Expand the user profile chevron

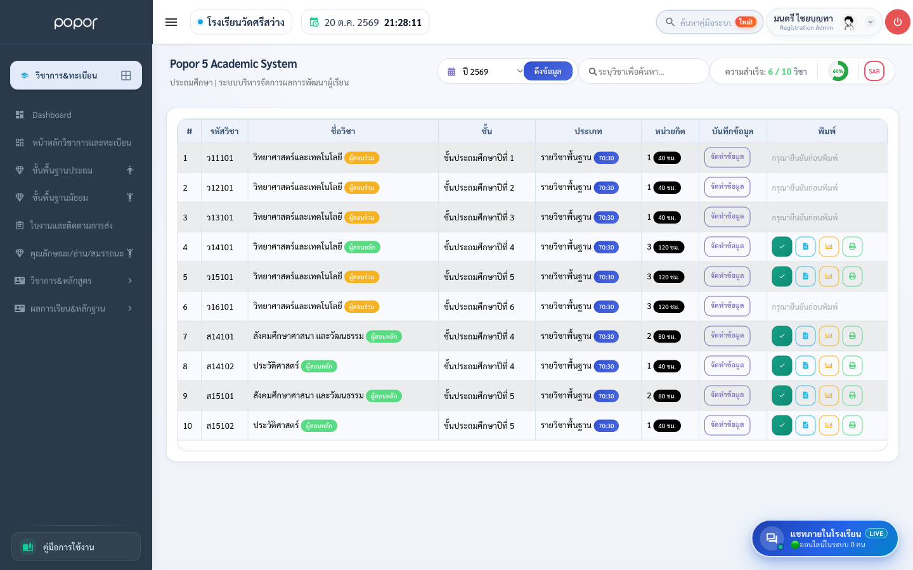point(871,22)
